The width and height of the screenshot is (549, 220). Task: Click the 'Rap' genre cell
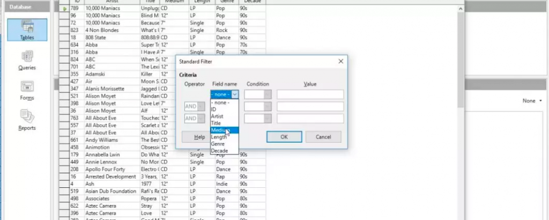(227, 177)
